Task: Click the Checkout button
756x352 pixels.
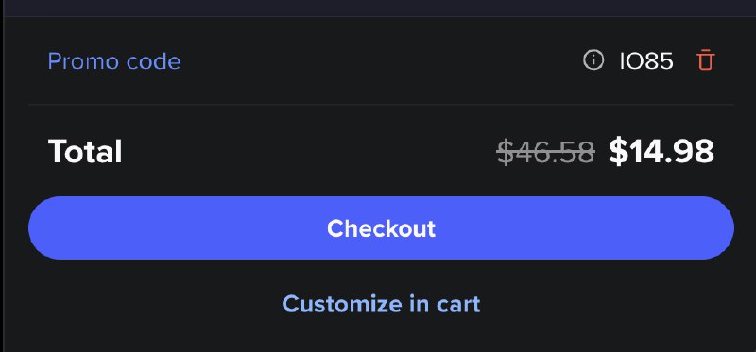Action: [x=381, y=227]
